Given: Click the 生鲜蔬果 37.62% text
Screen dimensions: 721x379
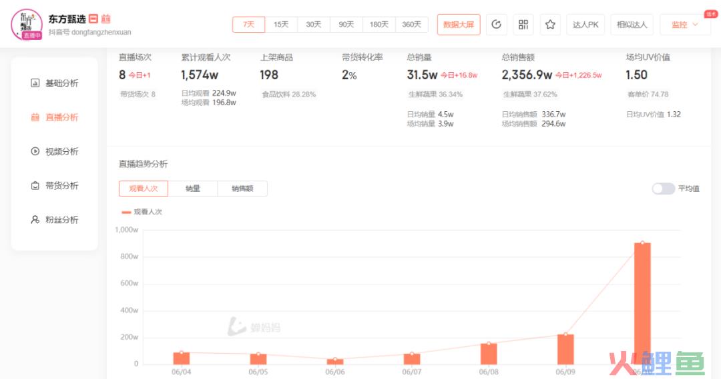Looking at the screenshot, I should tap(530, 95).
